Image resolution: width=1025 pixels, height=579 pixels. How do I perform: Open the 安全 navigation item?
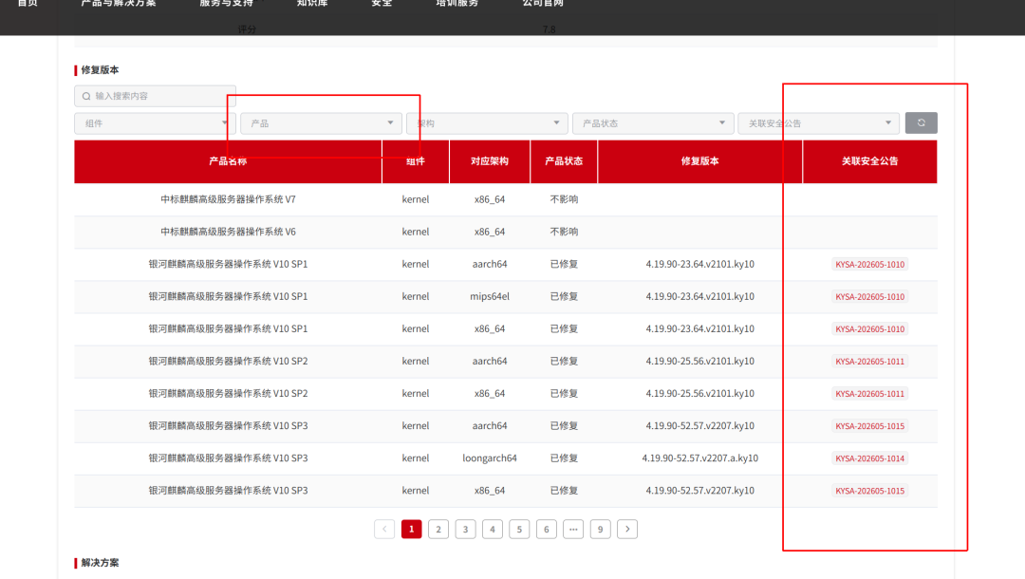pos(382,3)
